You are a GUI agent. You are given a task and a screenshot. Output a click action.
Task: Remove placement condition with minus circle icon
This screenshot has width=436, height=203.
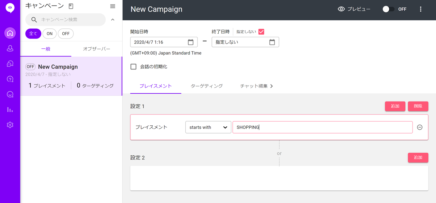(420, 127)
